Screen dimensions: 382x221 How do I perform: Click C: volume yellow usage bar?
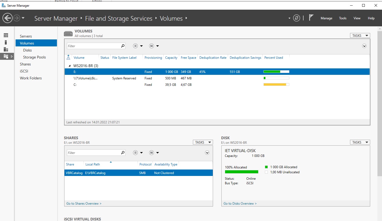276,84
